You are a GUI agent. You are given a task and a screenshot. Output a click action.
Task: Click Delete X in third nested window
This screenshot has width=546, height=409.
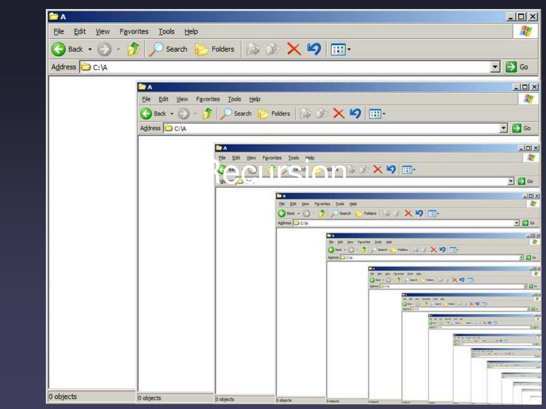coord(378,169)
